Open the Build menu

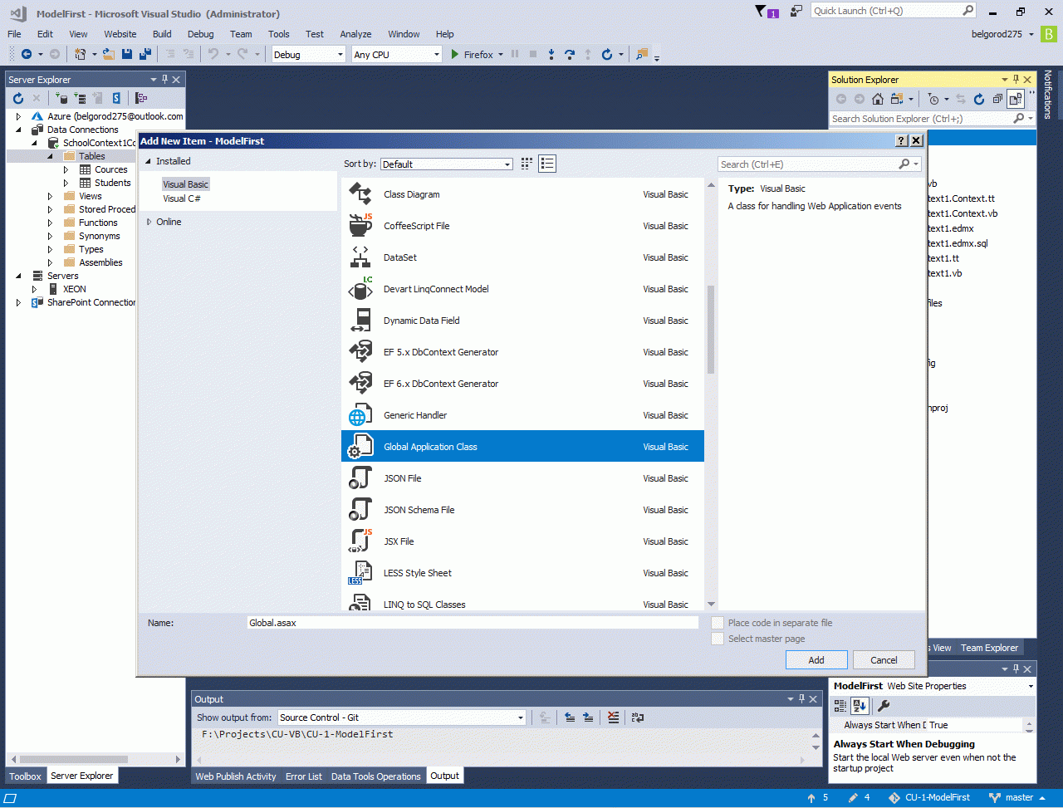coord(162,34)
